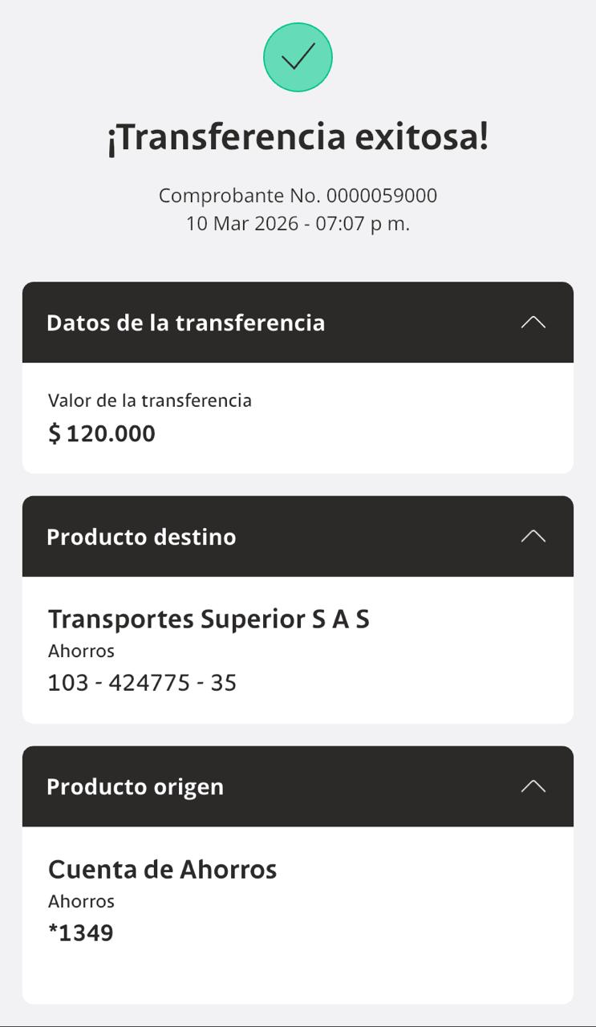The height and width of the screenshot is (1027, 596).
Task: Select Transportes Superior S A S name
Action: pyautogui.click(x=209, y=619)
